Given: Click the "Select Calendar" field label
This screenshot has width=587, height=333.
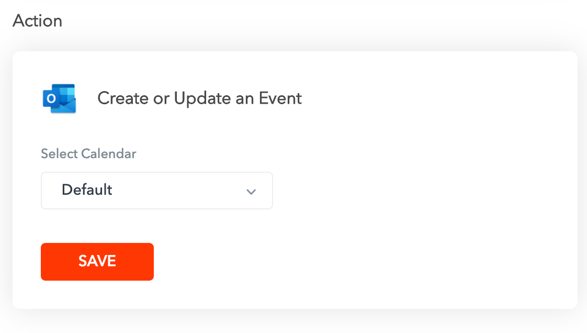Looking at the screenshot, I should pyautogui.click(x=88, y=154).
